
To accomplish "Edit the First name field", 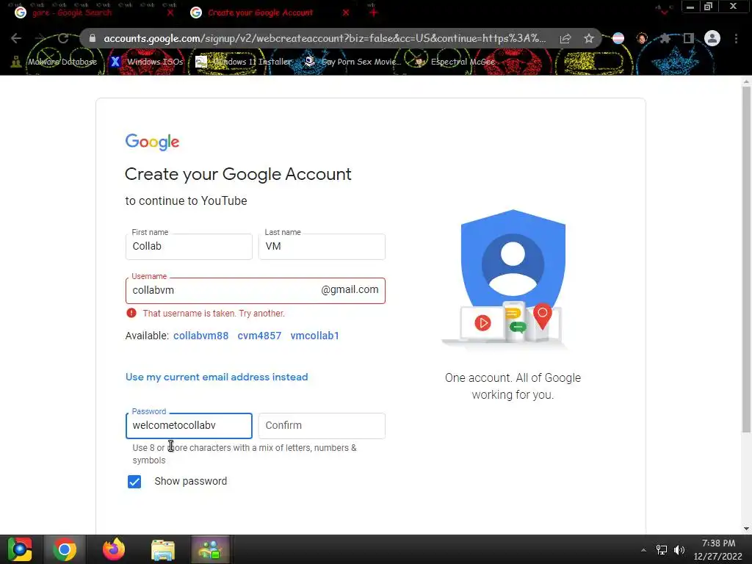I will [189, 247].
